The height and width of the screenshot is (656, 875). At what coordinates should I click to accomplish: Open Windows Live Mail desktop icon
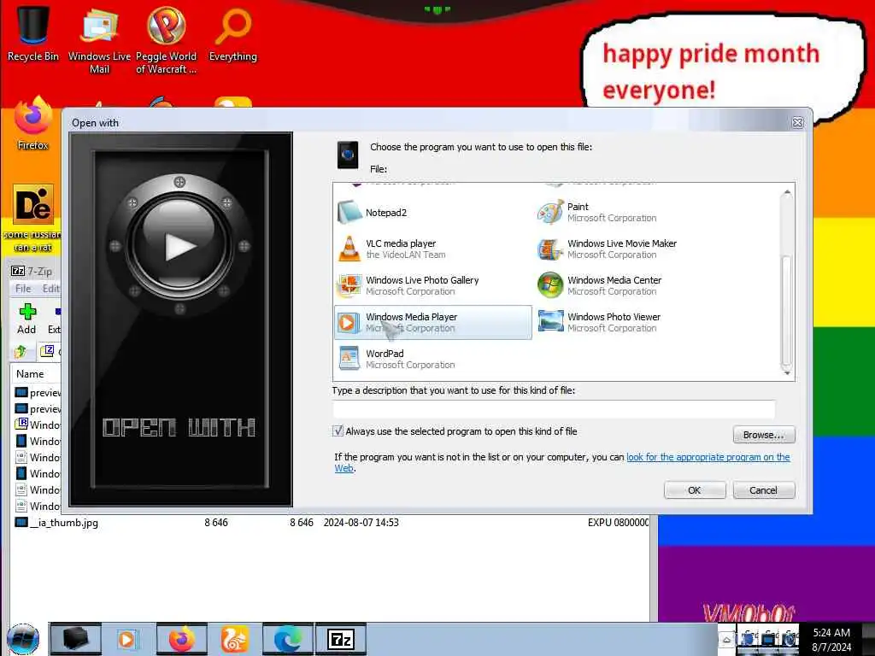[99, 39]
